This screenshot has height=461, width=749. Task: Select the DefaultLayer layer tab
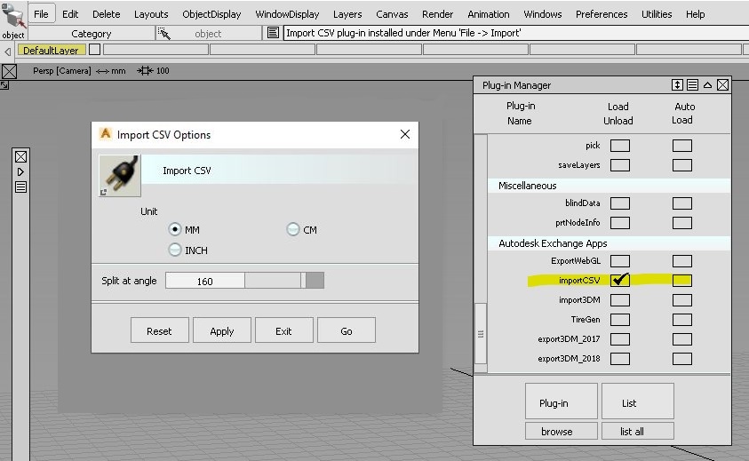[52, 50]
